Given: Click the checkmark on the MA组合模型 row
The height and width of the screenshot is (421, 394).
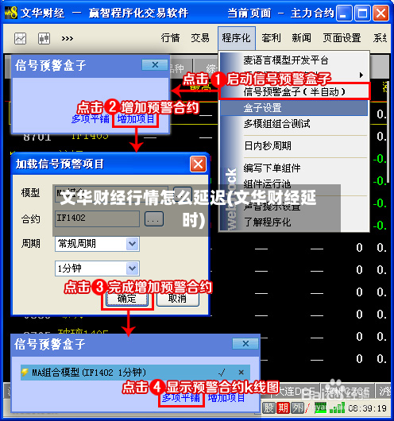Looking at the screenshot, I should click(x=222, y=373).
